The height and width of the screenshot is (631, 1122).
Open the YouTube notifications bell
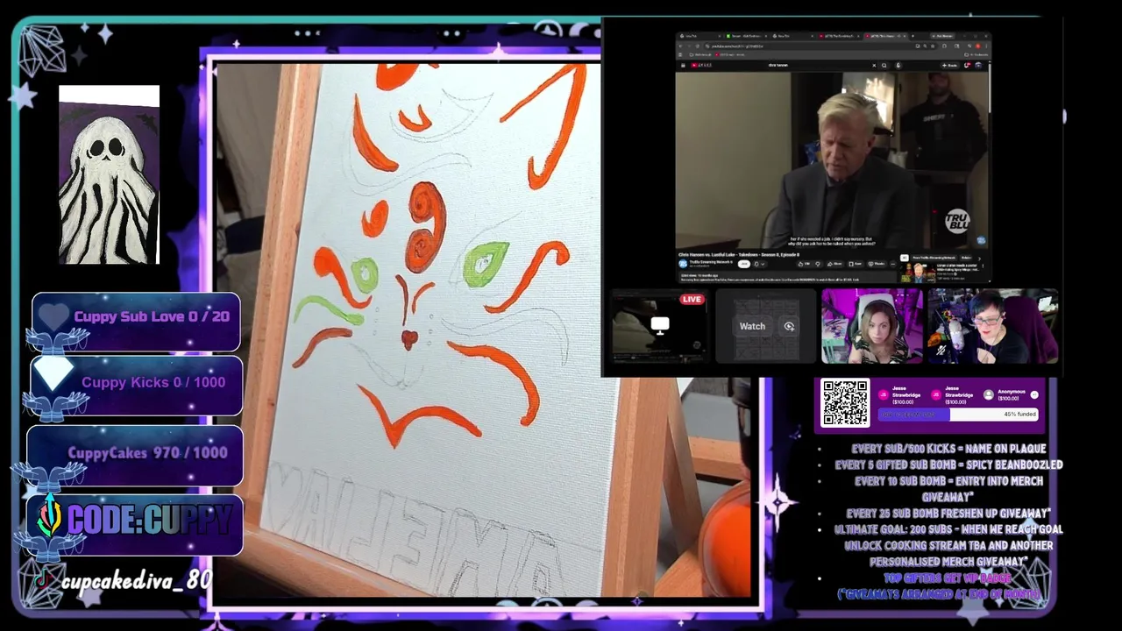coord(967,65)
